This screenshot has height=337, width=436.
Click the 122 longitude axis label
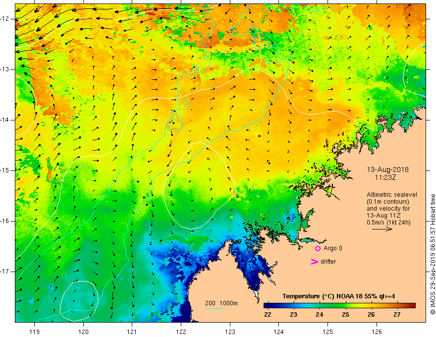[x=181, y=332]
